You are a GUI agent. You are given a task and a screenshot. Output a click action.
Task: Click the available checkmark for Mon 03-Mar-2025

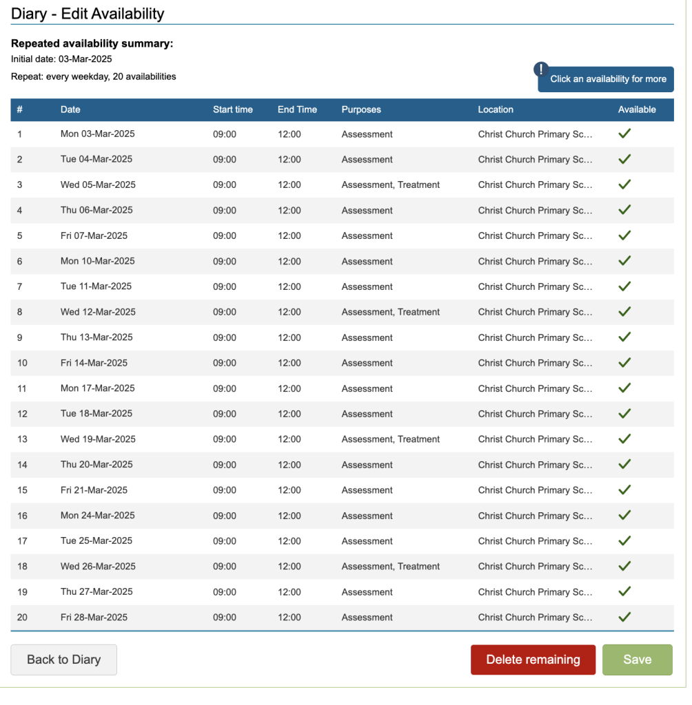click(624, 134)
